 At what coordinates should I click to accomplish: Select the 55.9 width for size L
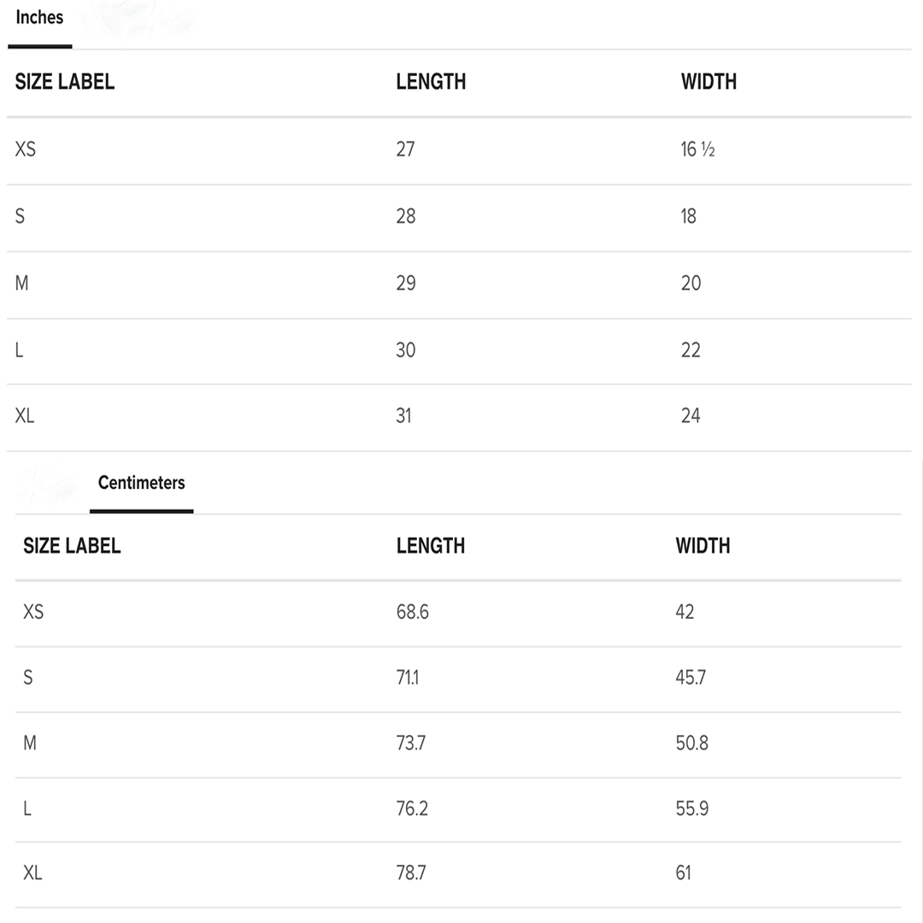(x=691, y=808)
